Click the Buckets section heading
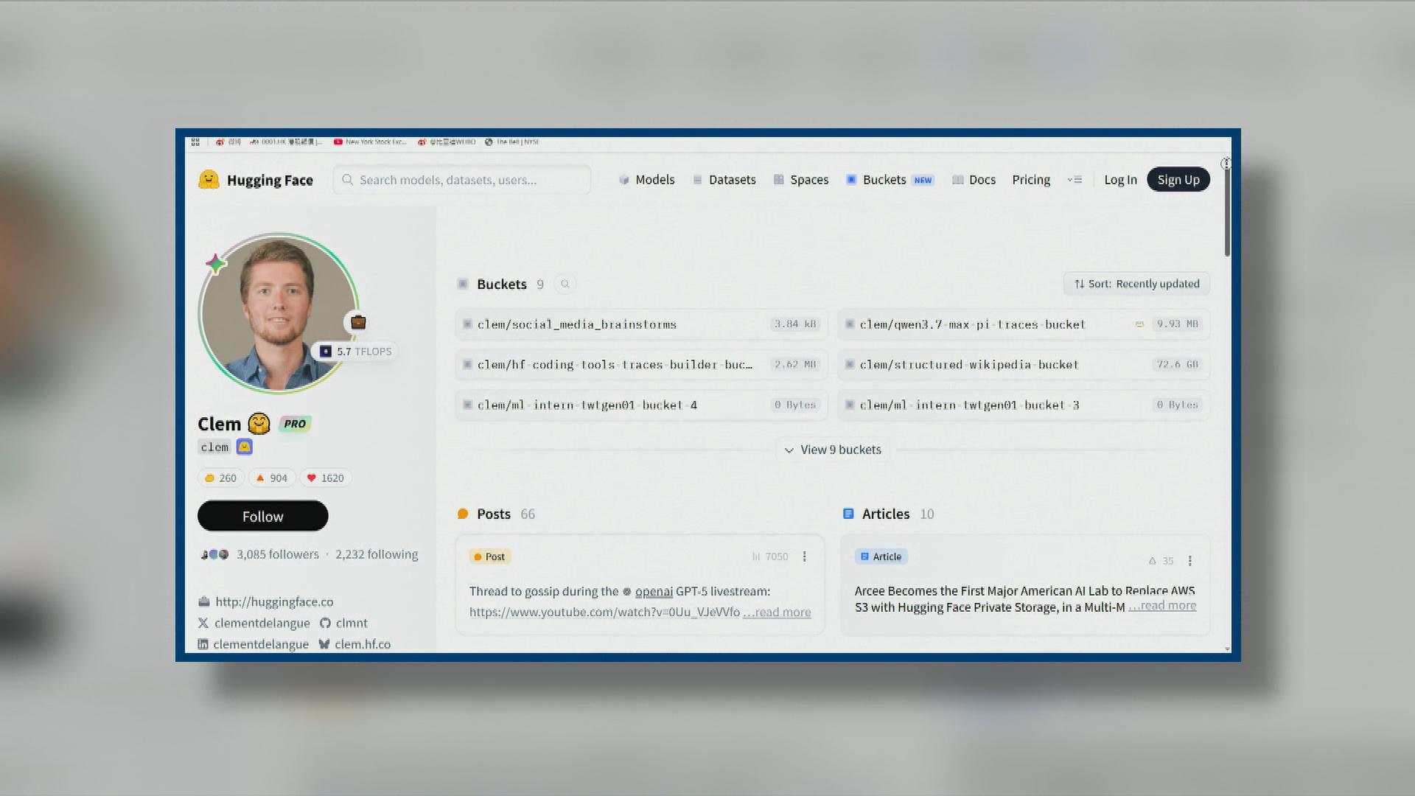The width and height of the screenshot is (1415, 796). [x=501, y=284]
